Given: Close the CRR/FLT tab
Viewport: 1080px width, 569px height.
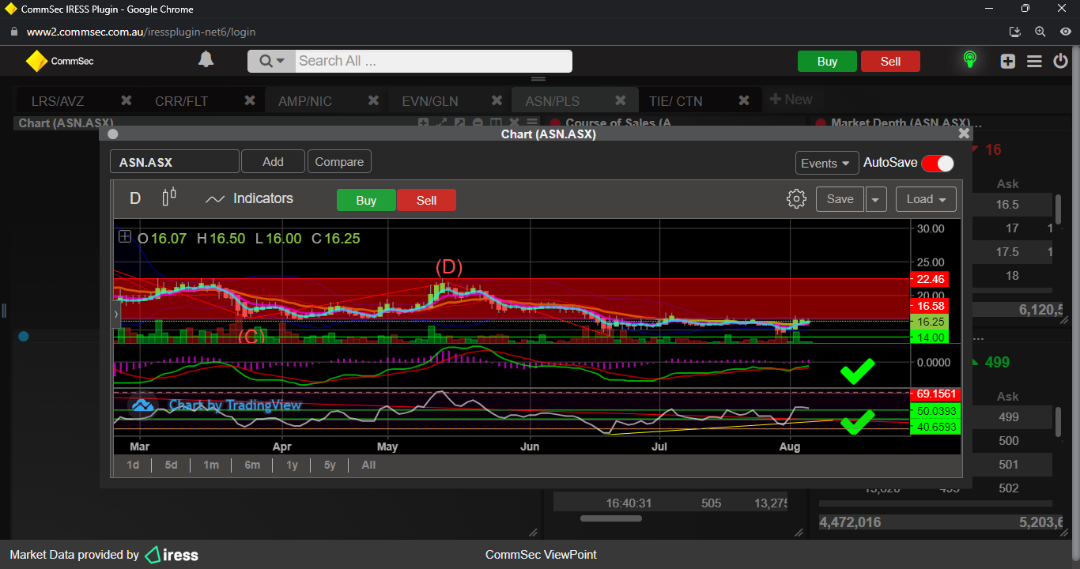Looking at the screenshot, I should (x=249, y=100).
